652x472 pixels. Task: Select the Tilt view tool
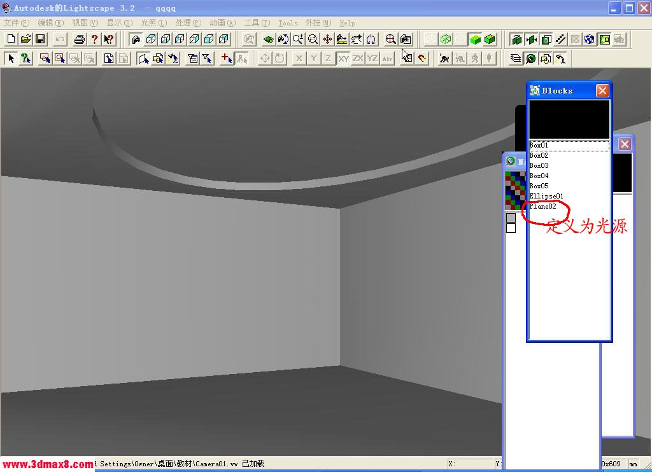click(x=371, y=39)
